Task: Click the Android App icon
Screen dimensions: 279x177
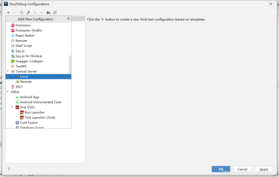Action: point(17,97)
